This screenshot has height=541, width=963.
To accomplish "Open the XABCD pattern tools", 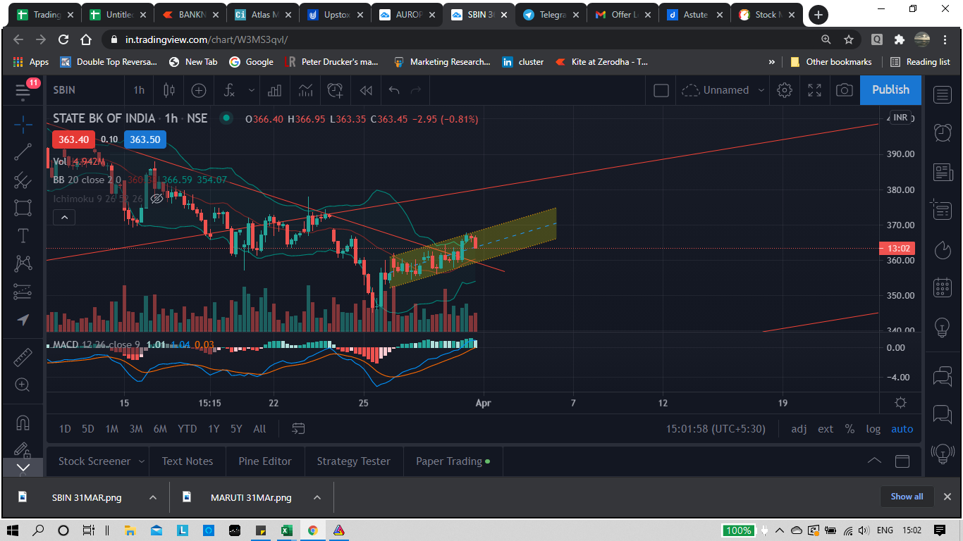I will pyautogui.click(x=23, y=263).
